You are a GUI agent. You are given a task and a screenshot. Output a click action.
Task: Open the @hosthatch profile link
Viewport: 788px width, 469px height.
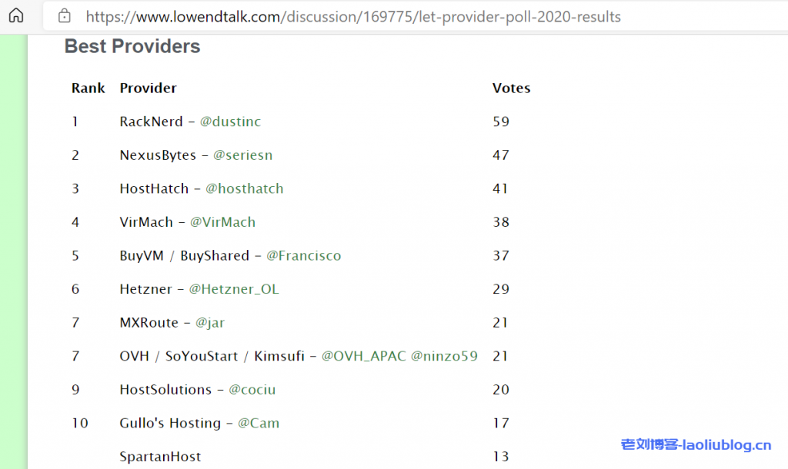[244, 188]
